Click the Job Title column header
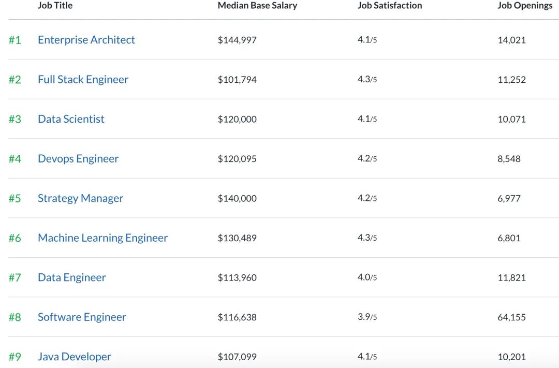 (55, 6)
